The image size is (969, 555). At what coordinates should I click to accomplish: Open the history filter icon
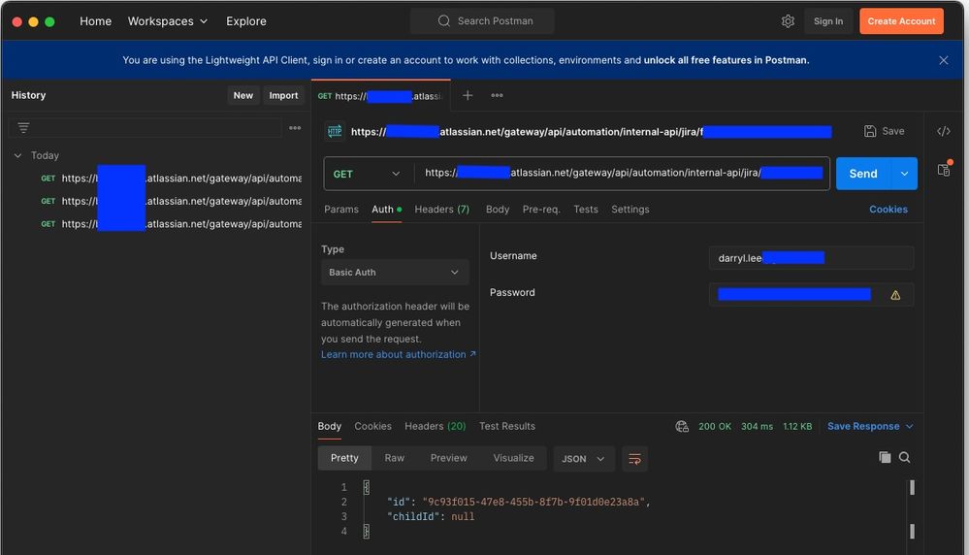point(23,128)
